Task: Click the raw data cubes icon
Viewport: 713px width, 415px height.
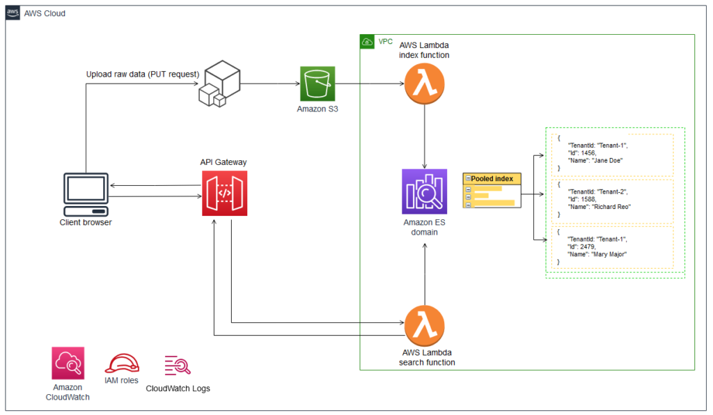Action: click(219, 84)
